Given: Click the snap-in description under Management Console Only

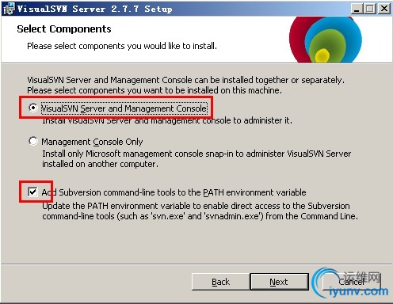Looking at the screenshot, I should (196, 158).
